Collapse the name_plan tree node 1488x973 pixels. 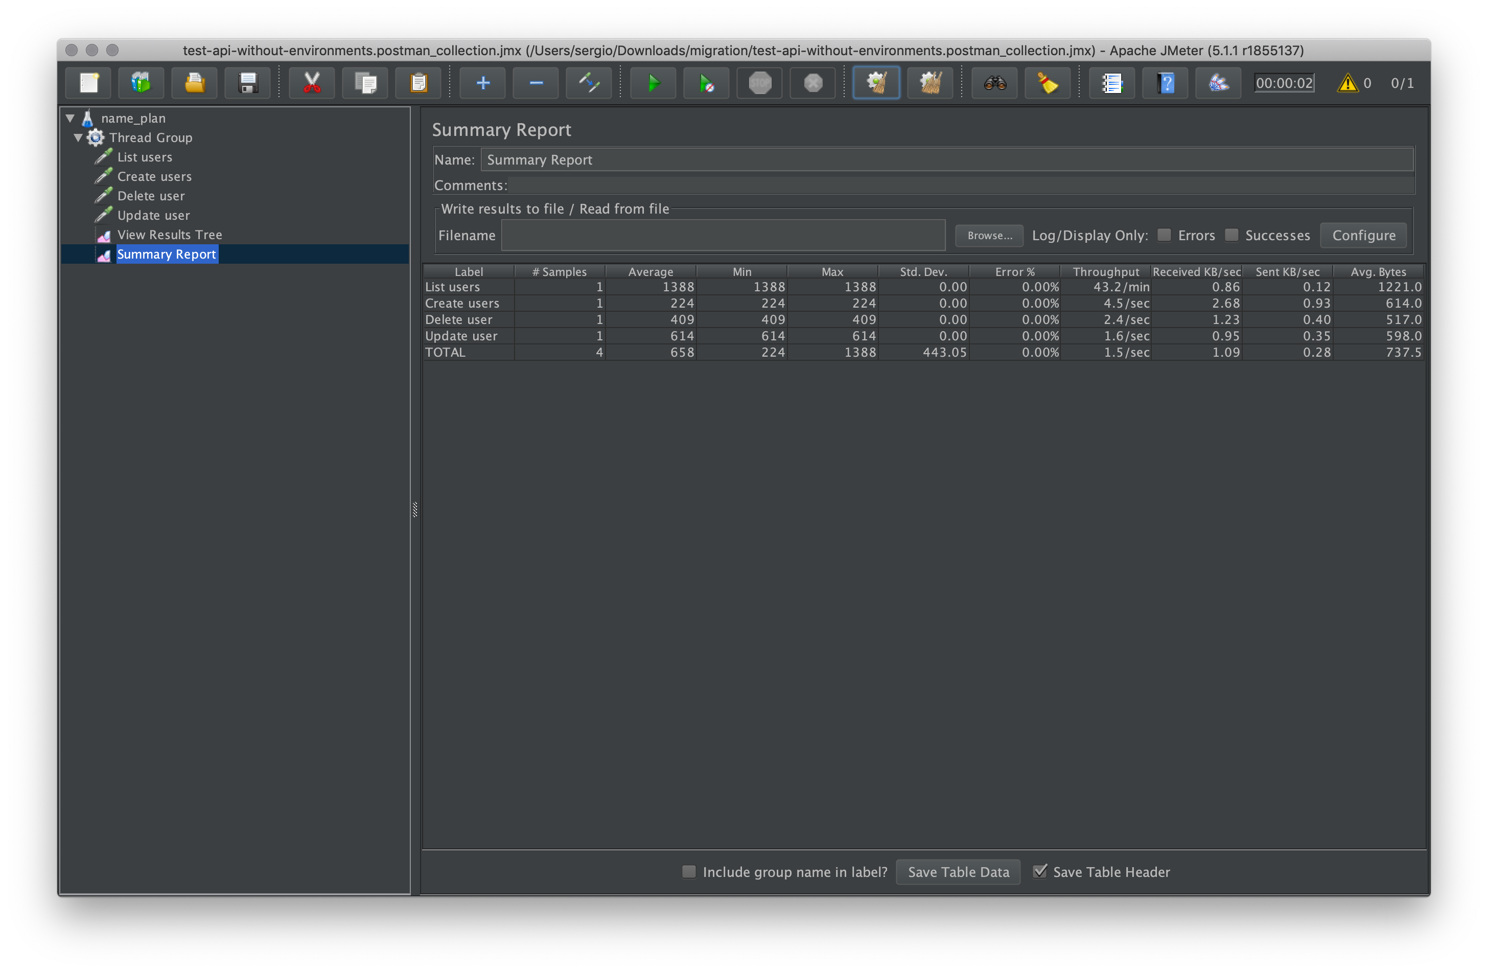point(70,118)
